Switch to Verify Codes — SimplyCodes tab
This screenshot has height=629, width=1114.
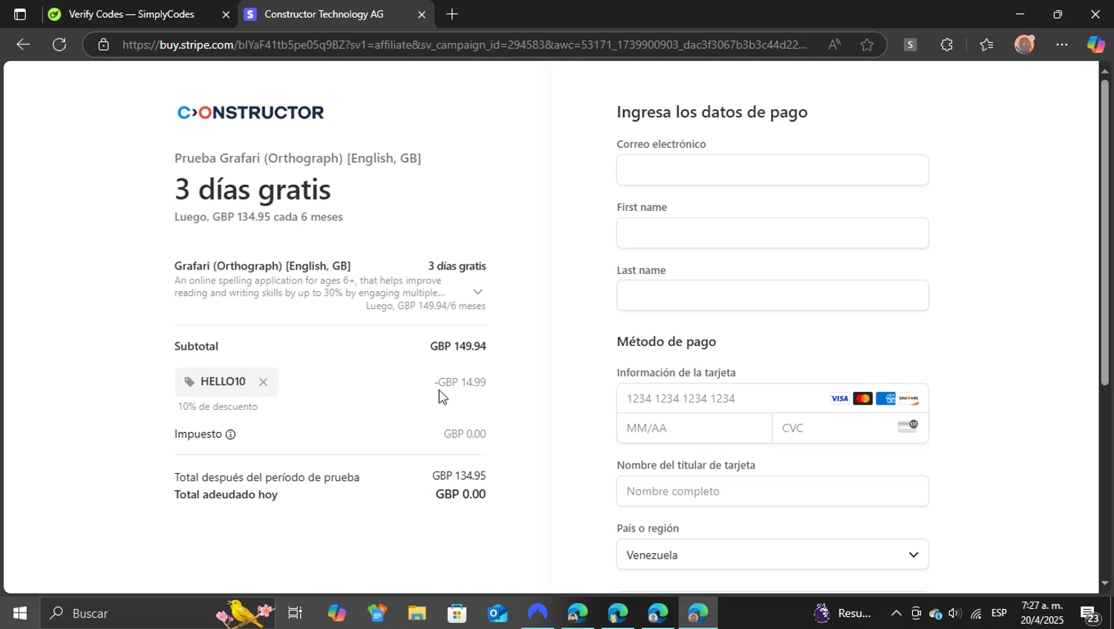pyautogui.click(x=131, y=14)
